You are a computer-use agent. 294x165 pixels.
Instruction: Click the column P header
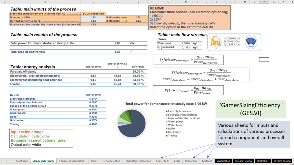click(x=264, y=2)
